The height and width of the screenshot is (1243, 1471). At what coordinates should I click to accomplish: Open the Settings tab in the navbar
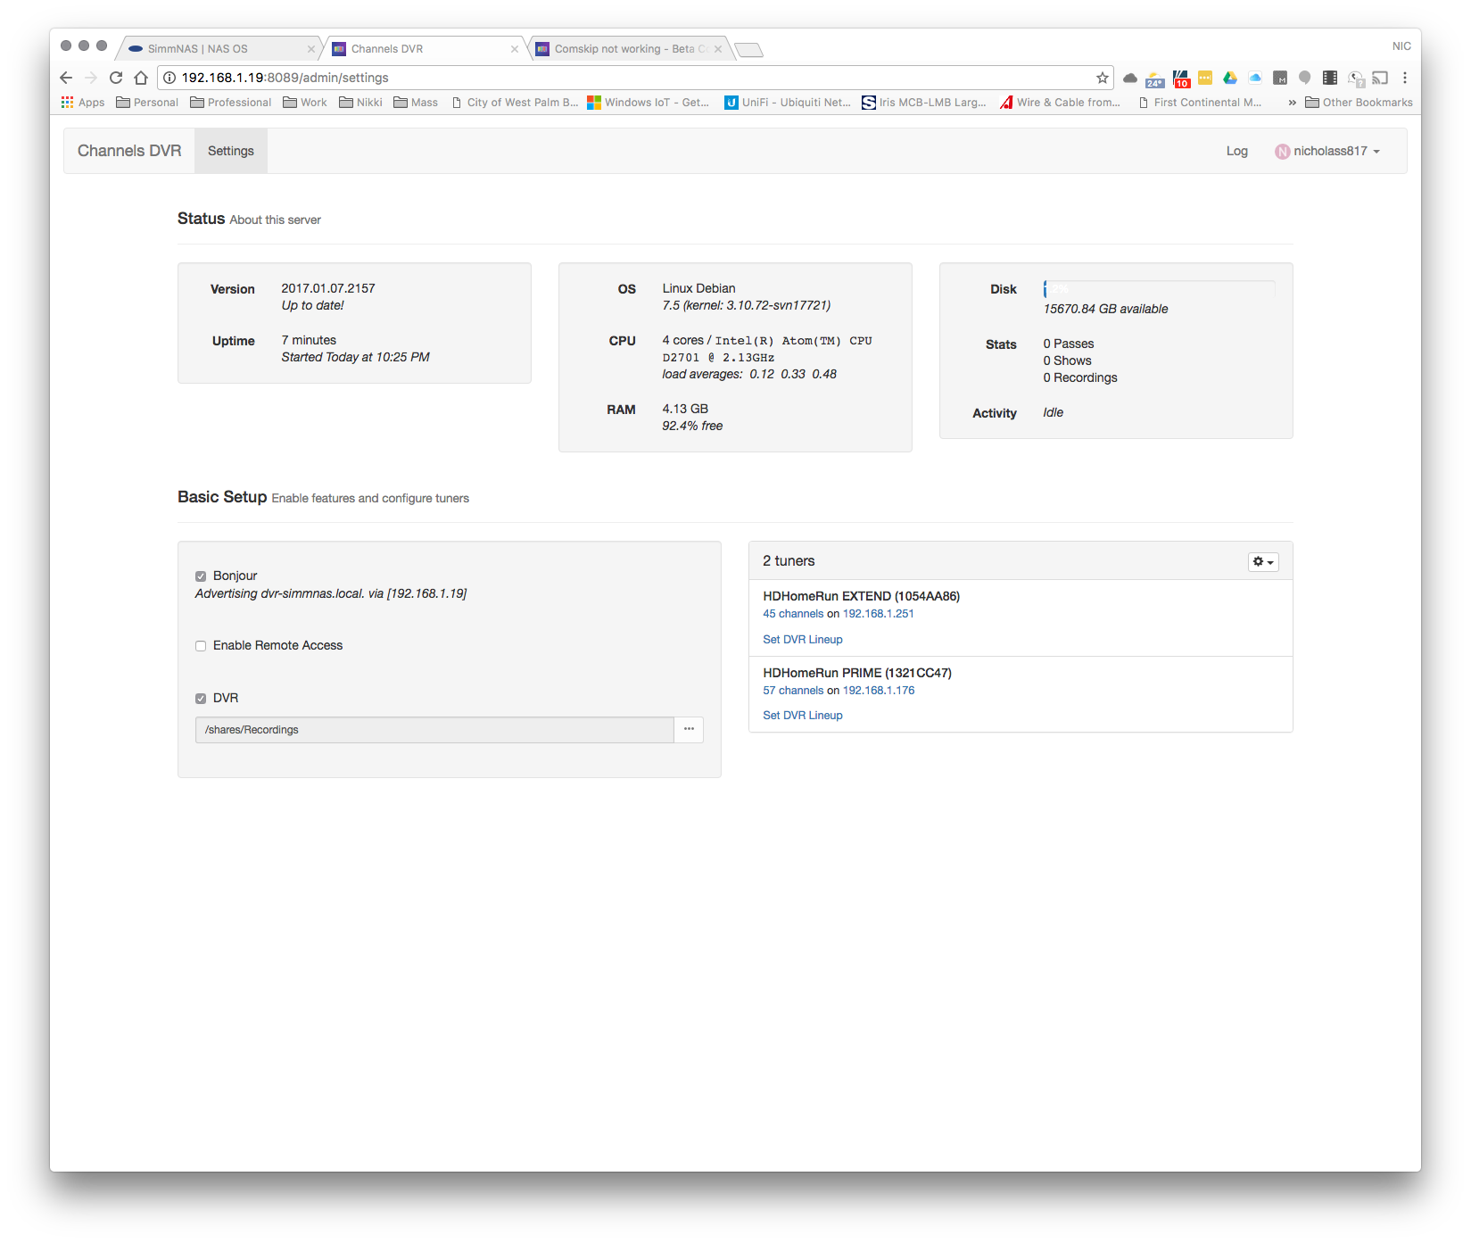[x=230, y=152]
